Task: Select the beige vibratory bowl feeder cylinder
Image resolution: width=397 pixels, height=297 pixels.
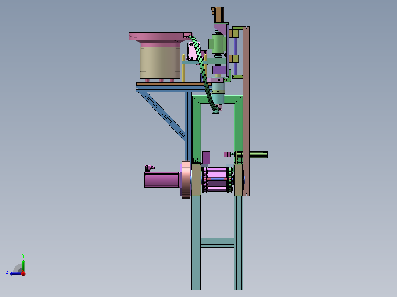Action: click(x=161, y=62)
